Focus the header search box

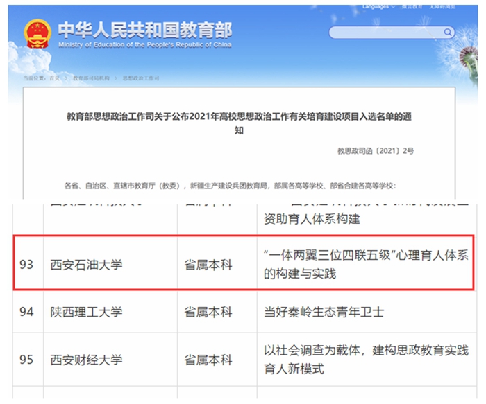(385, 33)
